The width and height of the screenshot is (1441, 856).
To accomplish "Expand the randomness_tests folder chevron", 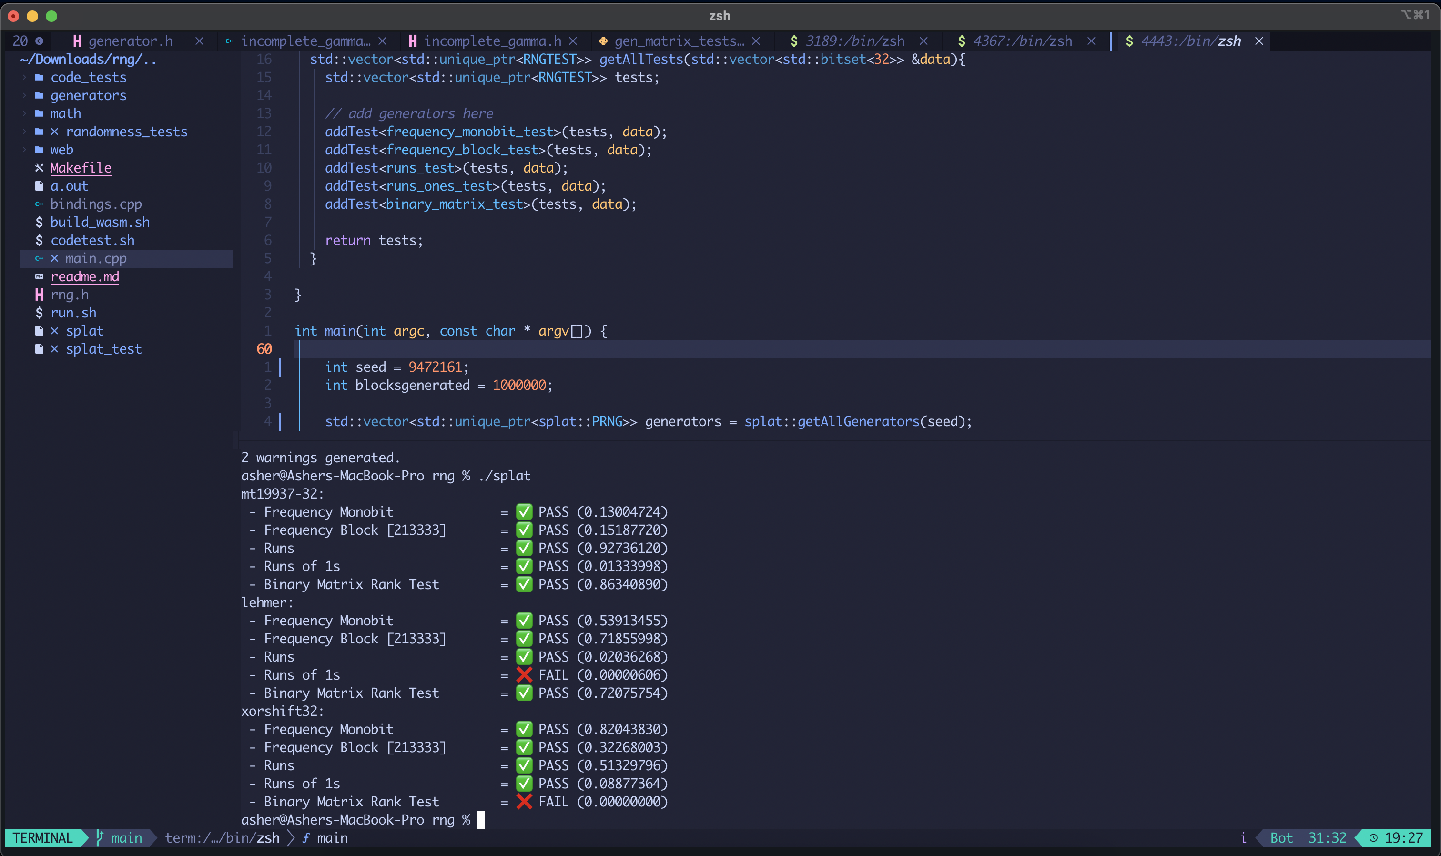I will 24,132.
